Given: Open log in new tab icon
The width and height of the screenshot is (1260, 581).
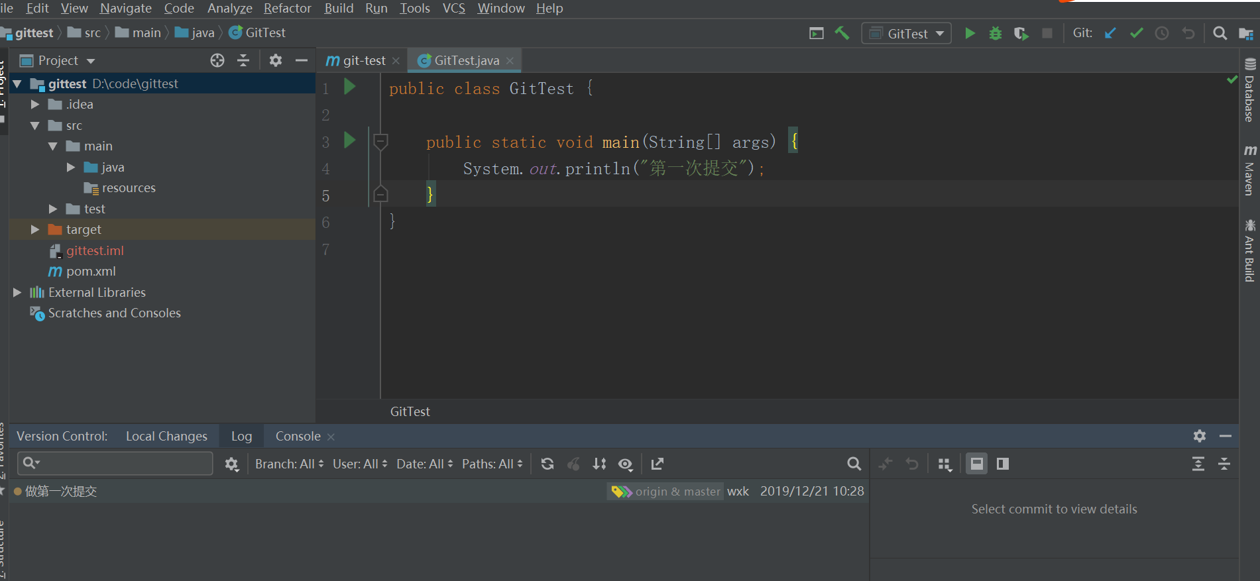Looking at the screenshot, I should click(x=658, y=464).
